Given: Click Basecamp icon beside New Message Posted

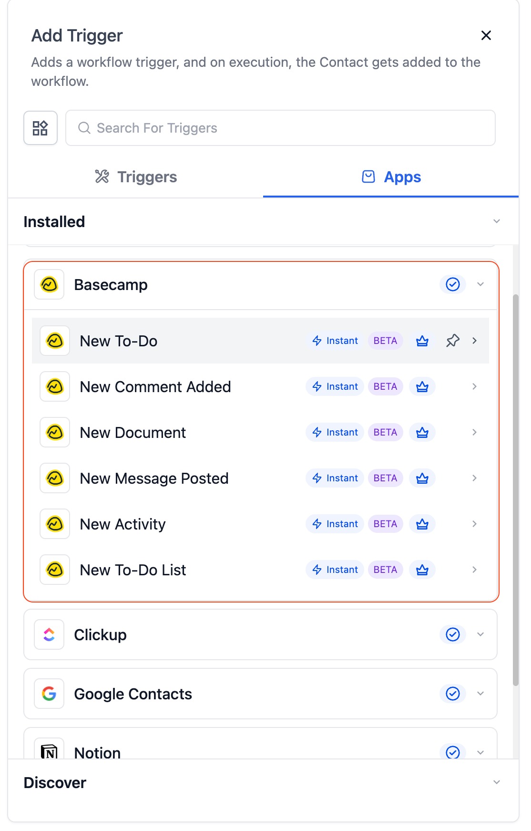Looking at the screenshot, I should tap(55, 478).
